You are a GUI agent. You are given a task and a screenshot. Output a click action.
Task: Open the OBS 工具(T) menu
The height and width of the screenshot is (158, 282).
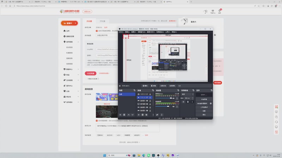168,32
